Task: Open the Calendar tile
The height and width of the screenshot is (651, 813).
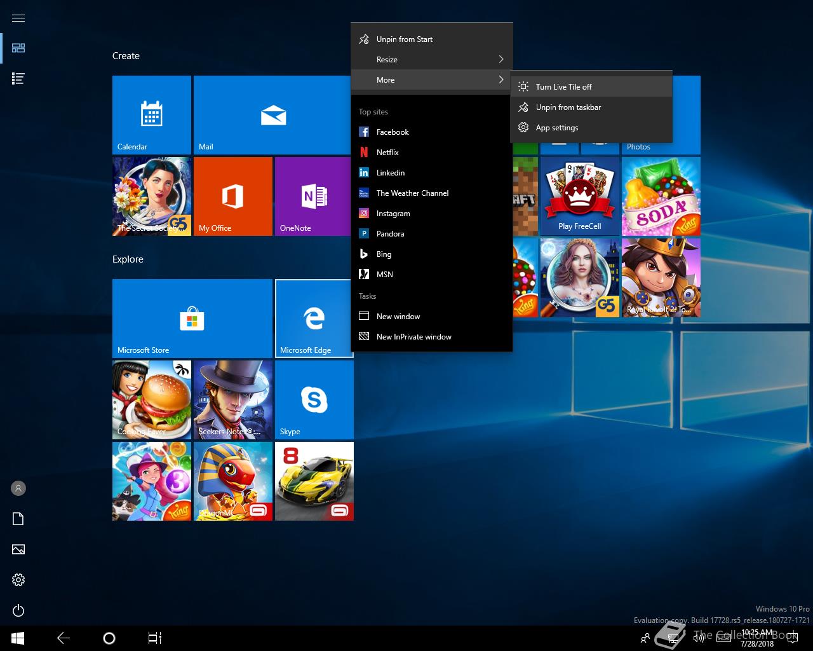Action: [x=152, y=115]
